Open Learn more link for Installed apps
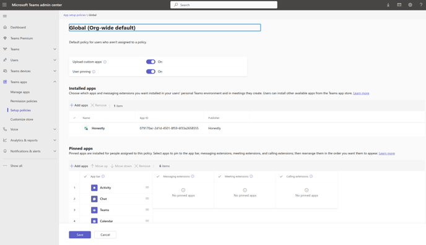Image resolution: width=426 pixels, height=245 pixels. coord(361,93)
